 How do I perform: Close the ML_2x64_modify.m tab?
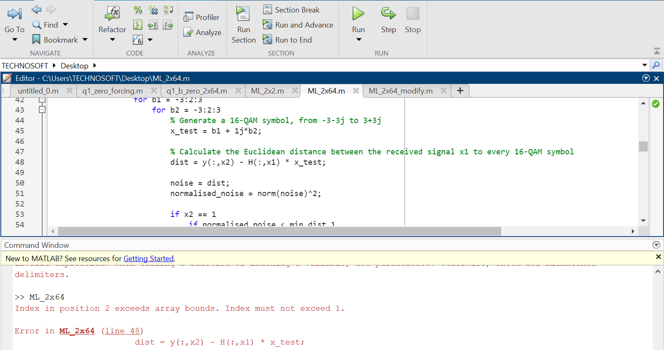point(444,91)
